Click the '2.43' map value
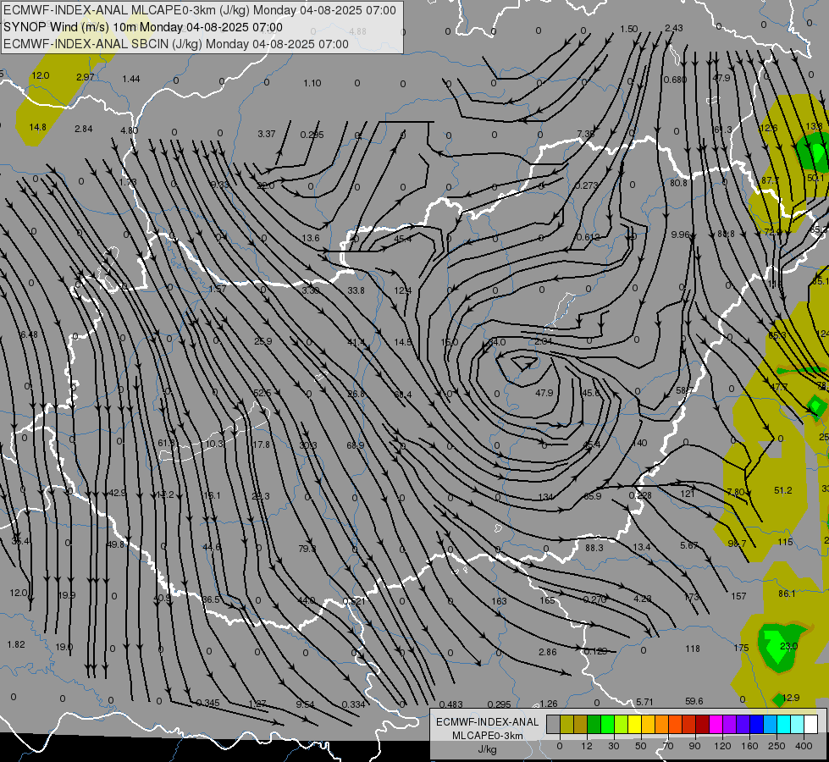This screenshot has width=829, height=762. [x=674, y=27]
